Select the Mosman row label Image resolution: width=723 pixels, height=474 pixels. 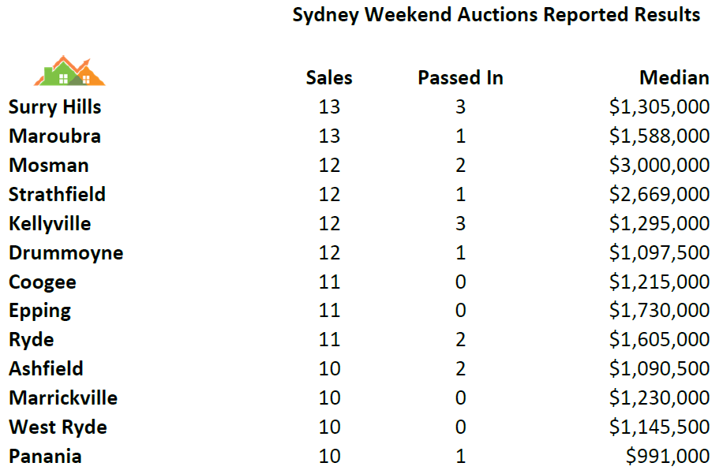click(49, 166)
